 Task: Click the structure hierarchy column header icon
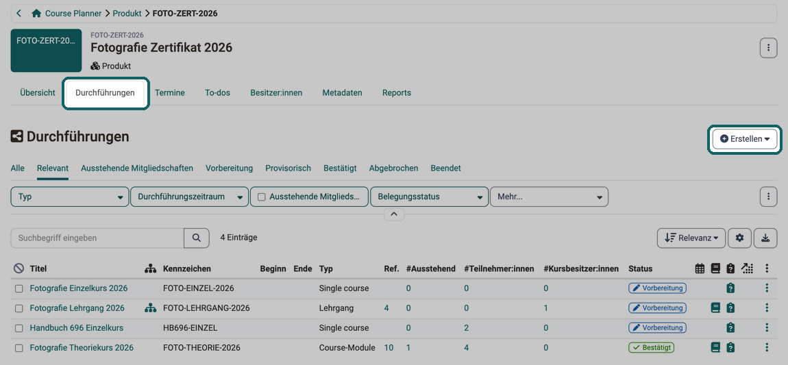click(x=149, y=268)
